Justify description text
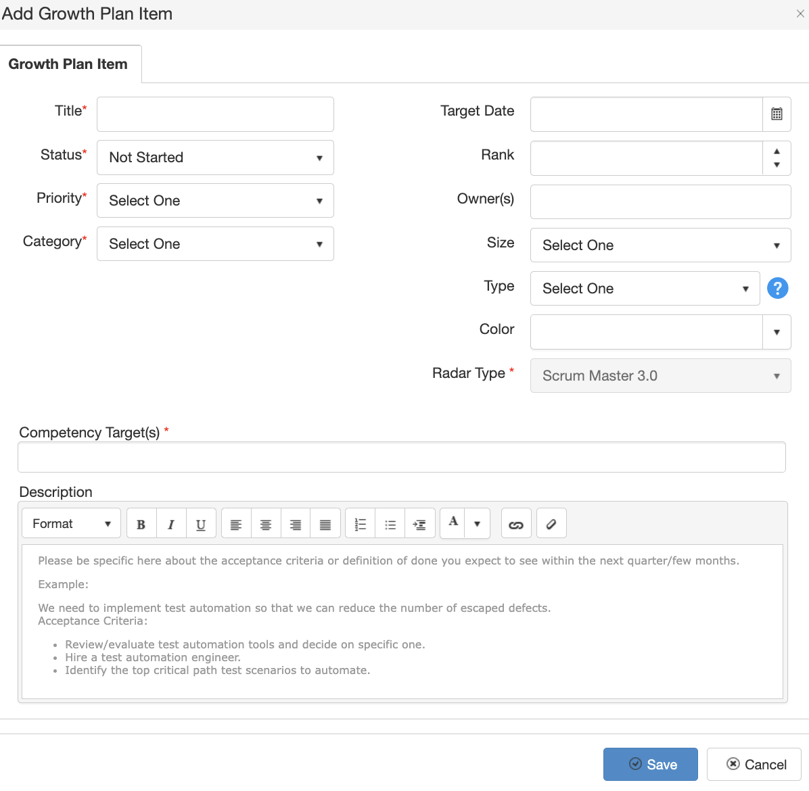This screenshot has width=809, height=791. point(325,525)
